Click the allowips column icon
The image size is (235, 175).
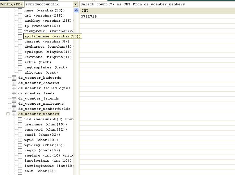tap(20, 72)
